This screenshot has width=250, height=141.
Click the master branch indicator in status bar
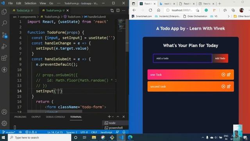(x=9, y=132)
